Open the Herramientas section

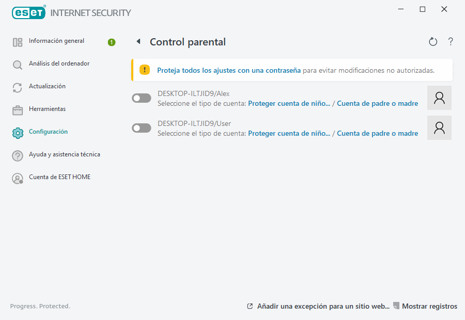click(48, 109)
